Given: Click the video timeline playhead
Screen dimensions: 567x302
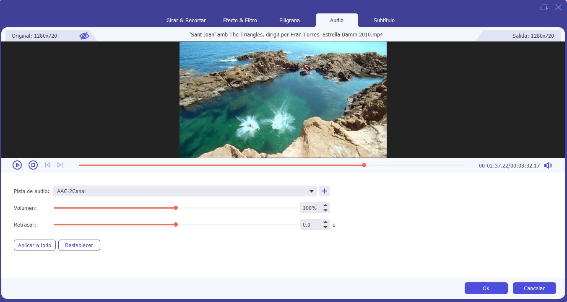Looking at the screenshot, I should click(364, 165).
